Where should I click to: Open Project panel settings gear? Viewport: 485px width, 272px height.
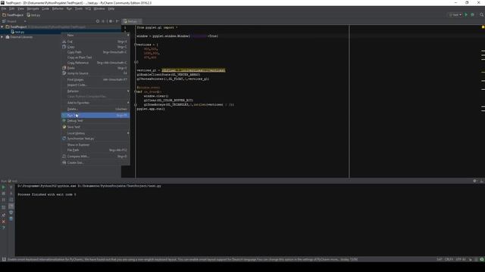pyautogui.click(x=111, y=21)
